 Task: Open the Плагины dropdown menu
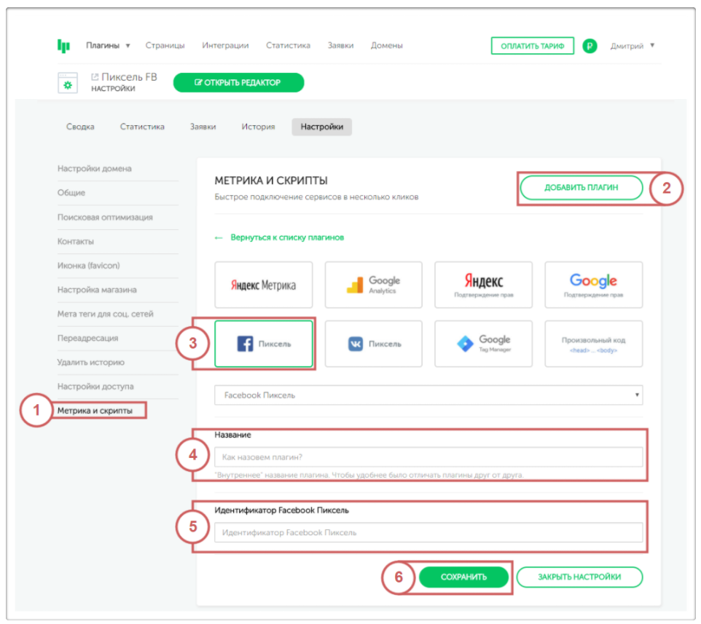point(108,46)
